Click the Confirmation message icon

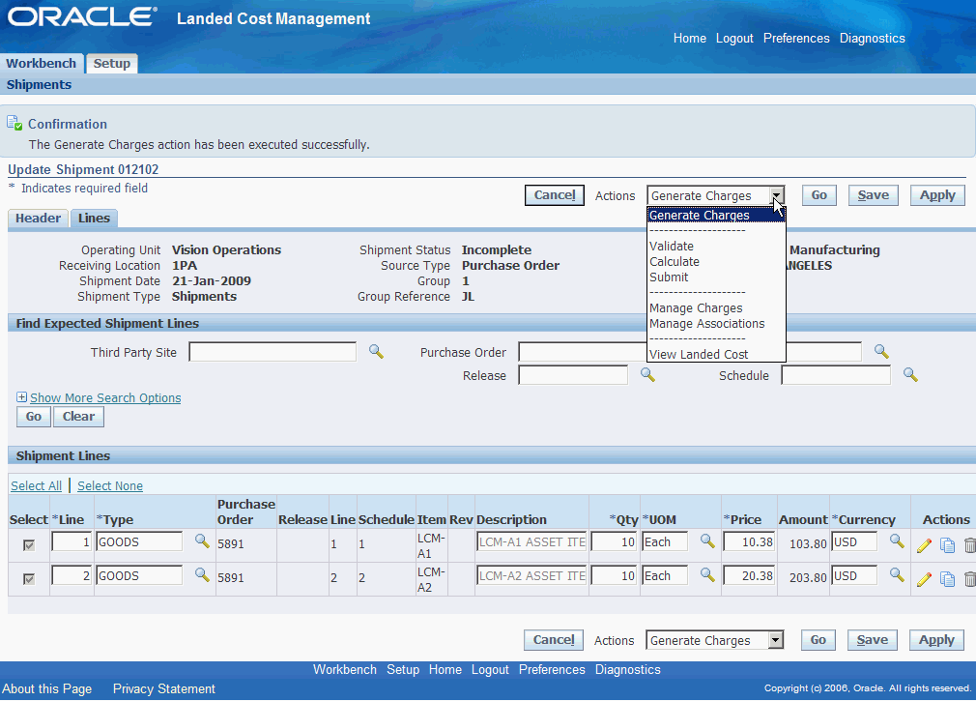pyautogui.click(x=14, y=123)
